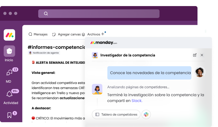
Task: Open the Archivos tab
Action: click(x=94, y=34)
